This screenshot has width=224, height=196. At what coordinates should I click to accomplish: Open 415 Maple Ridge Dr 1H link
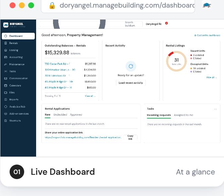pos(59,82)
